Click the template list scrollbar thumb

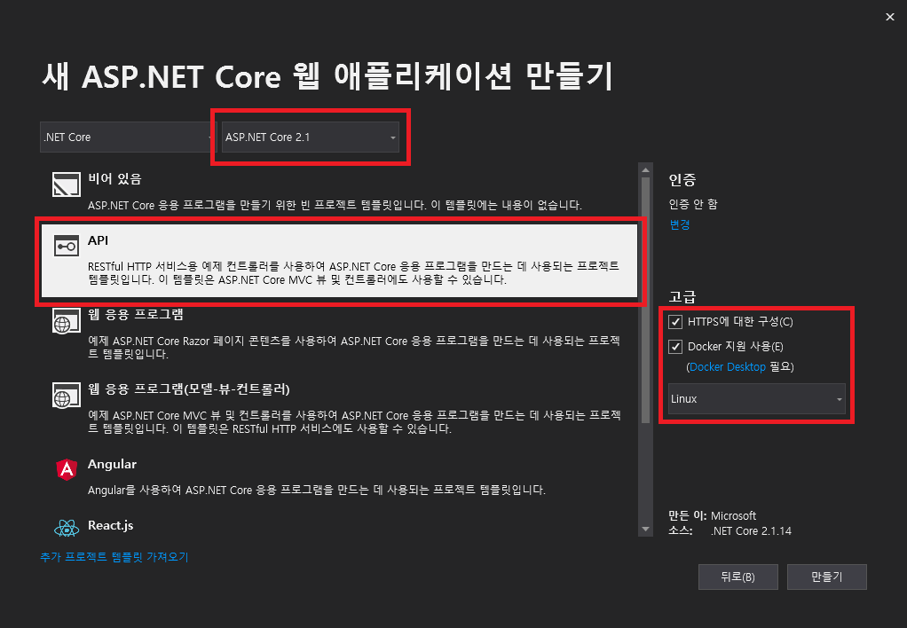(645, 300)
